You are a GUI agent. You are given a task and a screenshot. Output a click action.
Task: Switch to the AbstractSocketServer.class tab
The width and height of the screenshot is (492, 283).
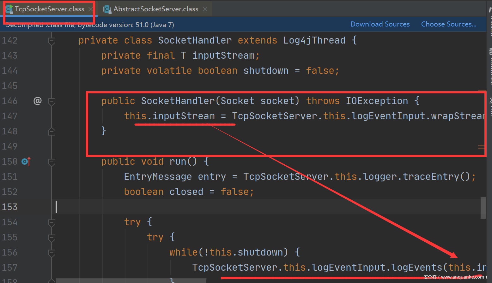[155, 9]
